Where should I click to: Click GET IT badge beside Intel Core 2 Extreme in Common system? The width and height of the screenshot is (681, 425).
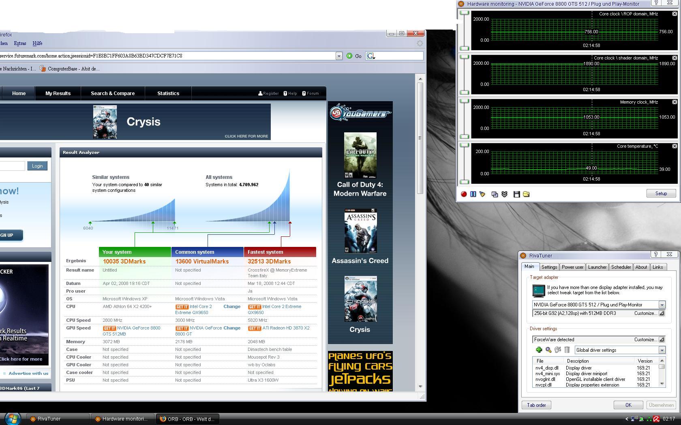click(x=182, y=307)
